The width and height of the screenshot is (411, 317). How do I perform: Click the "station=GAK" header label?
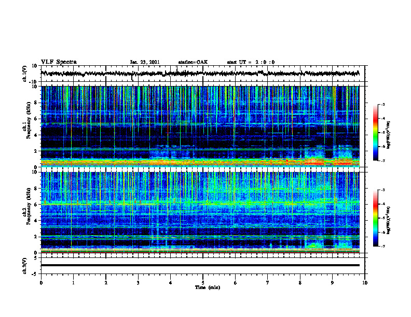(x=193, y=62)
